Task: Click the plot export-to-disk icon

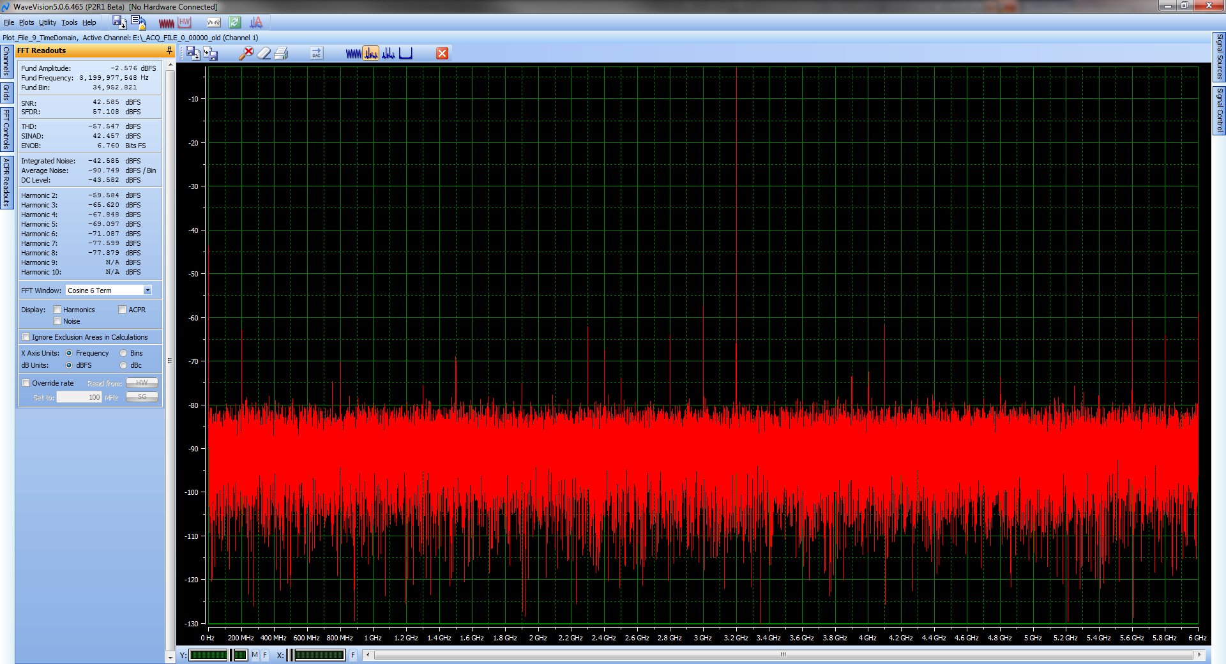Action: point(211,54)
